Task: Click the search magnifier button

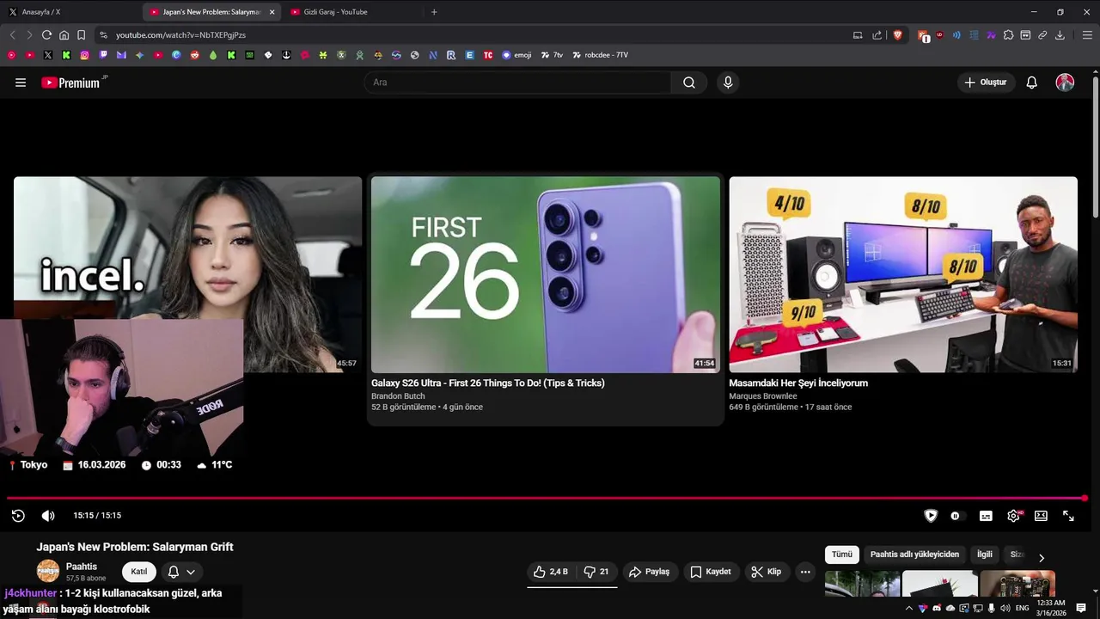Action: [689, 83]
